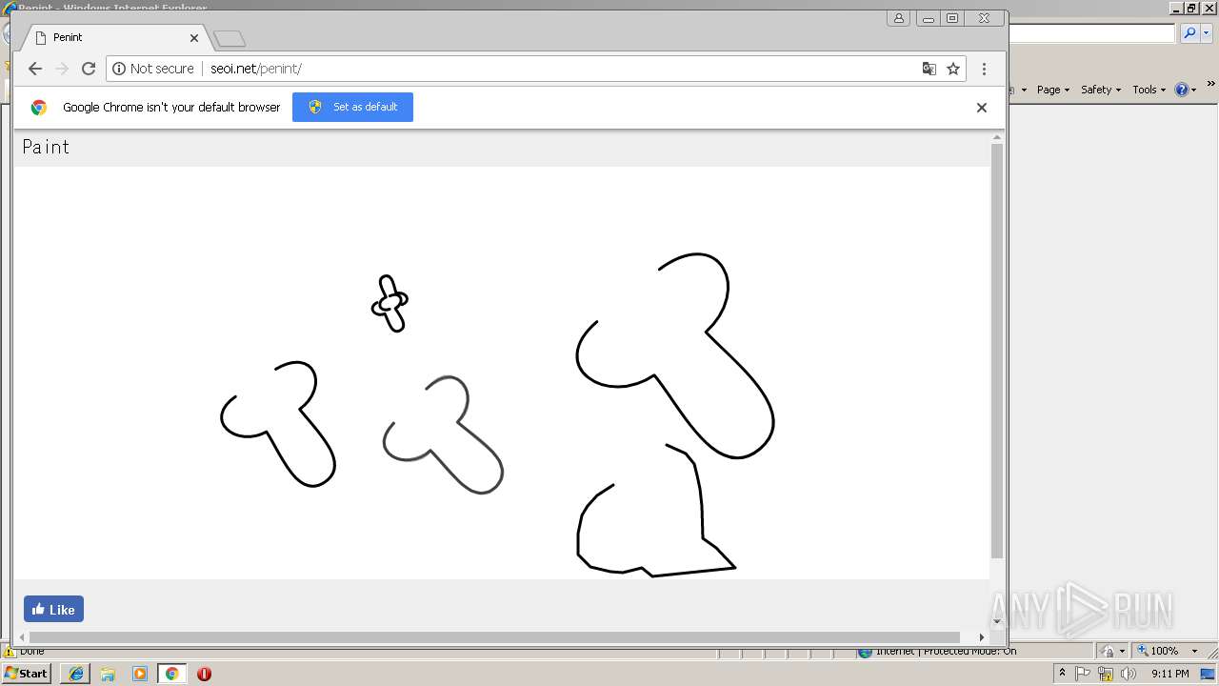Viewport: 1219px width, 686px height.
Task: Select the Chrome taskbar button
Action: [x=172, y=674]
